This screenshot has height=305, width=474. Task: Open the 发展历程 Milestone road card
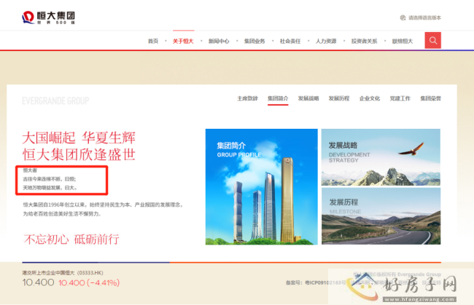point(381,216)
